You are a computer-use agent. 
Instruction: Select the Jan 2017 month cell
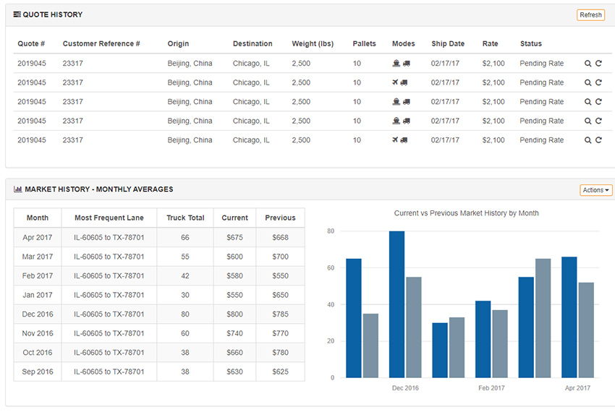pos(38,295)
